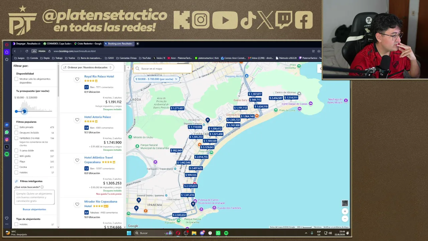
Task: Collapse results list with map arrow button
Action: pyautogui.click(x=128, y=68)
